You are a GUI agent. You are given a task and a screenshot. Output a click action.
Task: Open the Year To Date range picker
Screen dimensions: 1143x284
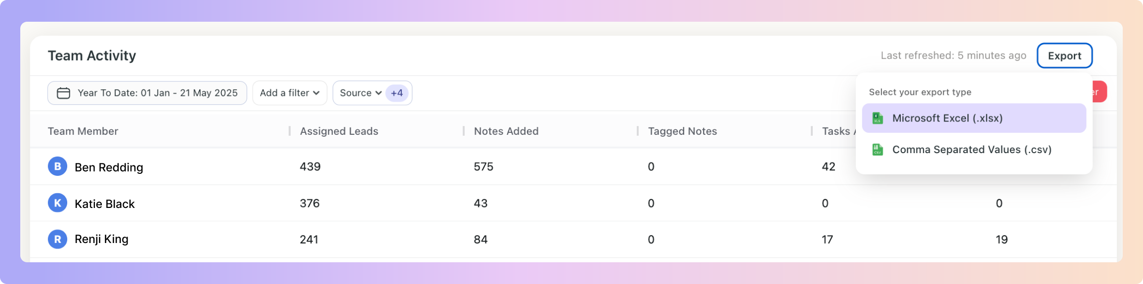click(147, 93)
